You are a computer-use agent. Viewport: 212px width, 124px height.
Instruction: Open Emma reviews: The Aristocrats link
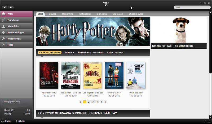173,46
